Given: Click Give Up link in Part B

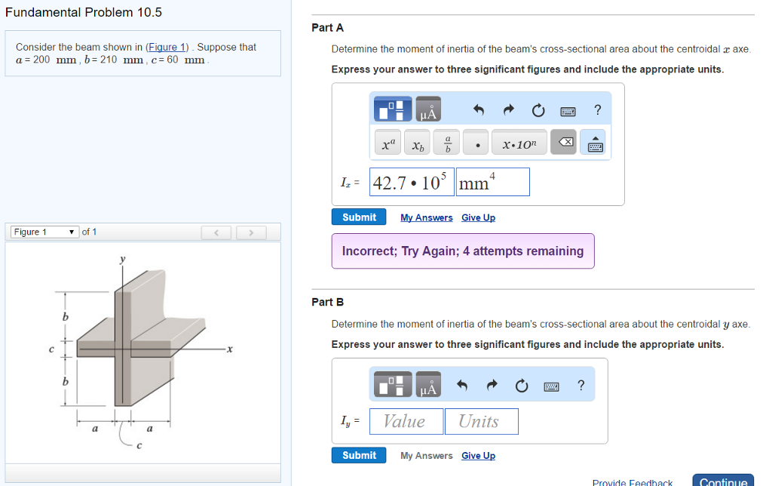Looking at the screenshot, I should (x=478, y=456).
